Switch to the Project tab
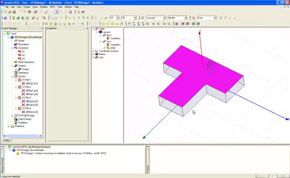 (x=7, y=140)
